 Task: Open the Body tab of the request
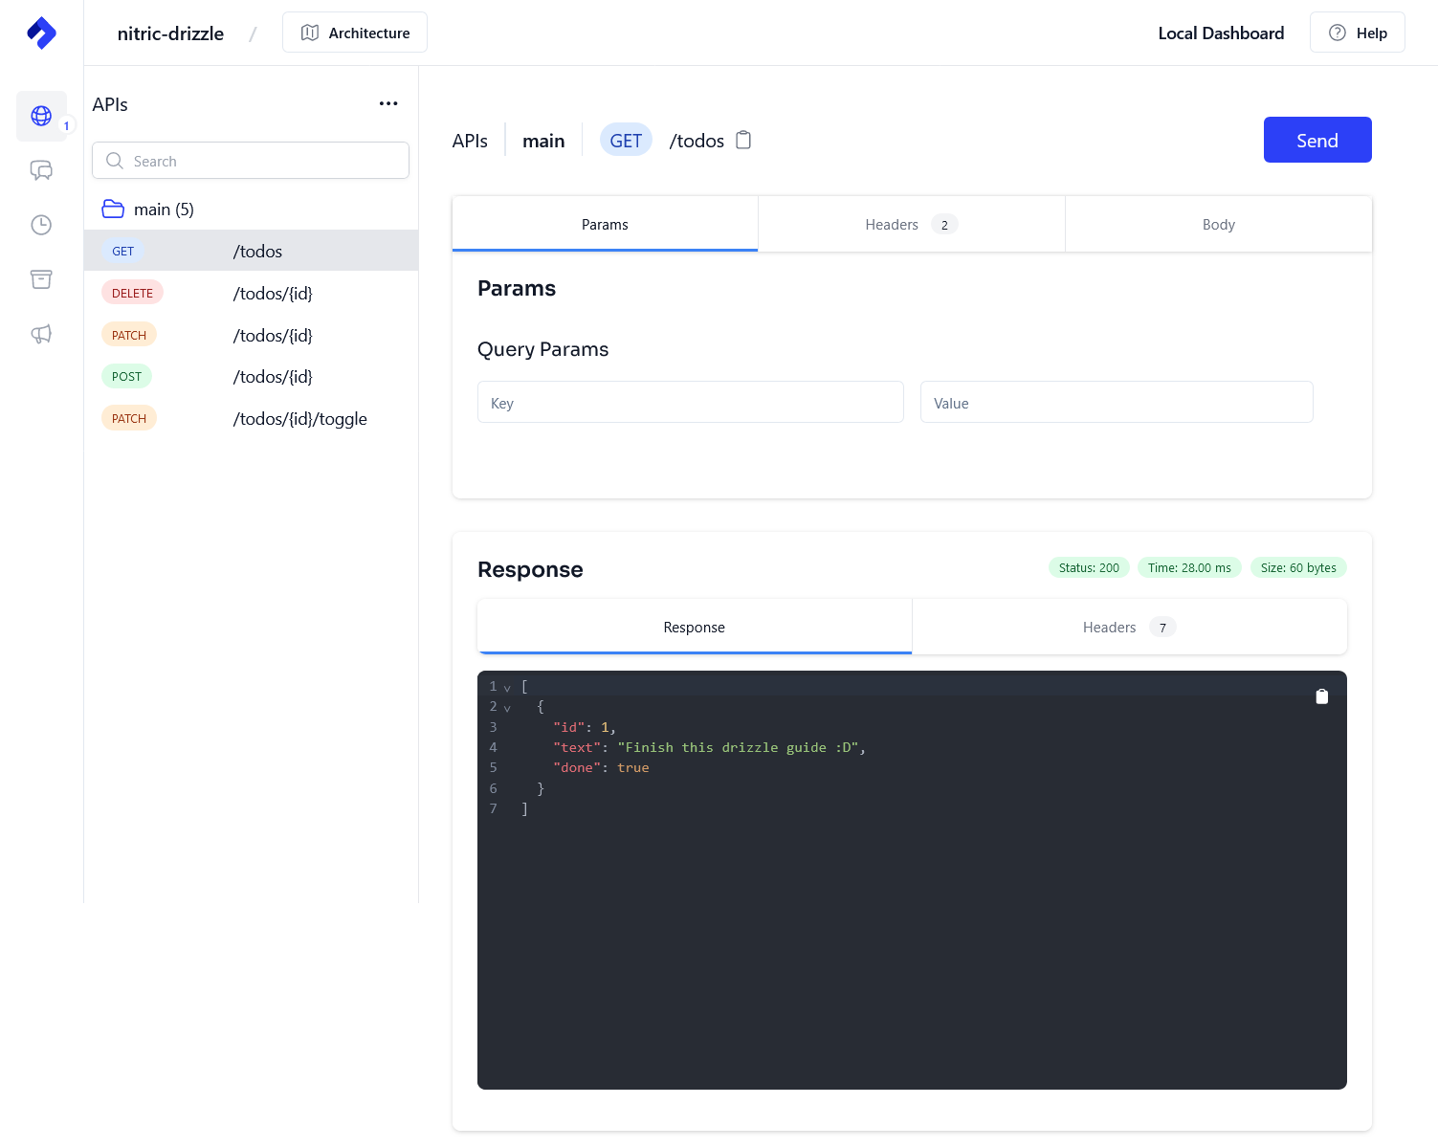tap(1218, 224)
